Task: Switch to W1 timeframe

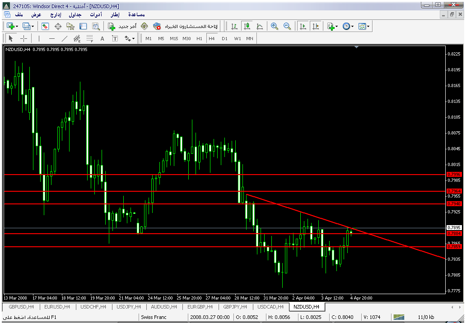Action: 237,38
